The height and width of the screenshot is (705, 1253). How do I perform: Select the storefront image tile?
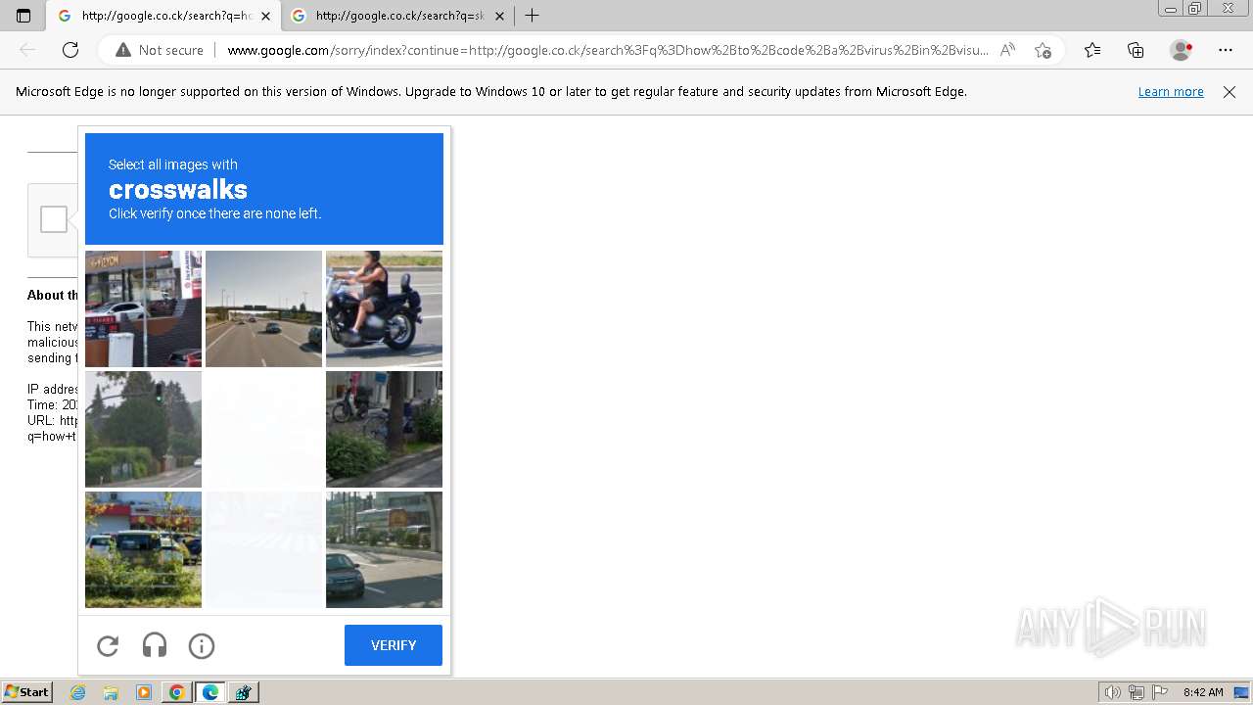pyautogui.click(x=143, y=308)
